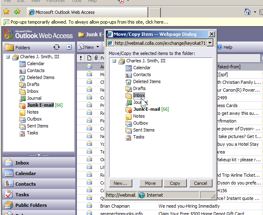Cancel the Move/Copy dialog
Screen dimensions: 263x215
click(x=201, y=183)
